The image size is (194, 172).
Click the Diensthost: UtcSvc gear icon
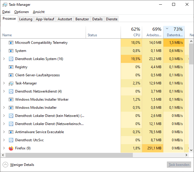tap(11, 140)
